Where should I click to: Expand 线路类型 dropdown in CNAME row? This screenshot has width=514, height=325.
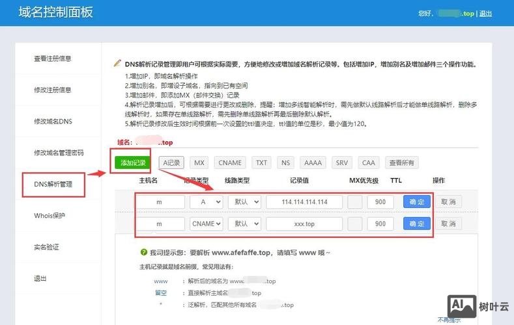244,224
